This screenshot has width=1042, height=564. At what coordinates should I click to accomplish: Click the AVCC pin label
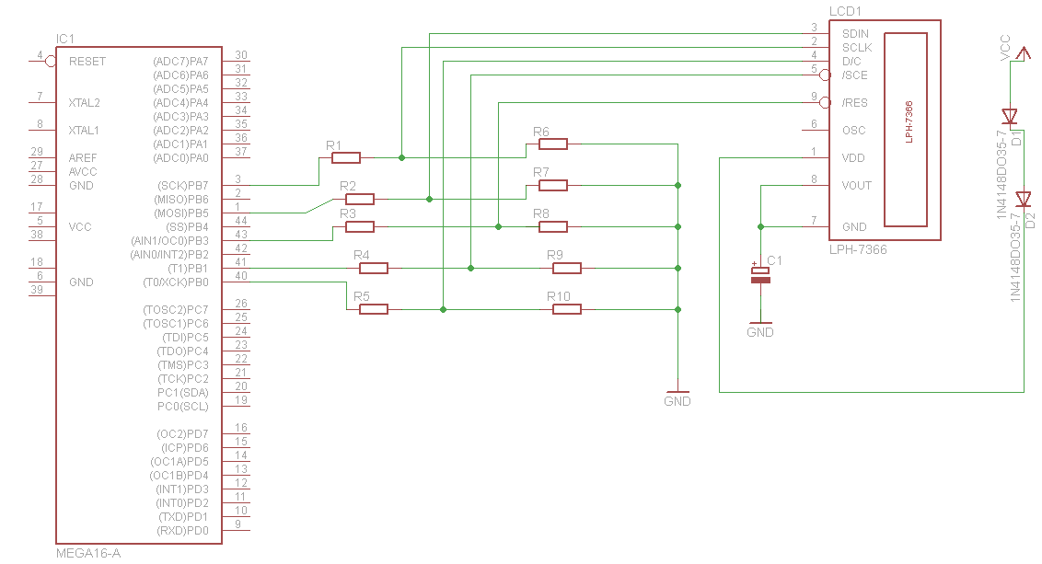pyautogui.click(x=83, y=171)
